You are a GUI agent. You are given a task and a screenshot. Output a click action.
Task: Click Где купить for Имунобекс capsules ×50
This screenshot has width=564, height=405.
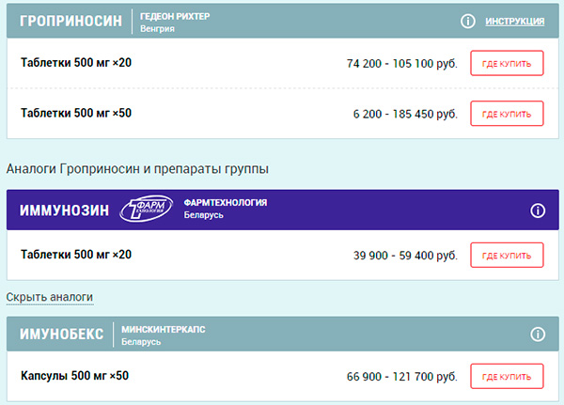click(507, 377)
